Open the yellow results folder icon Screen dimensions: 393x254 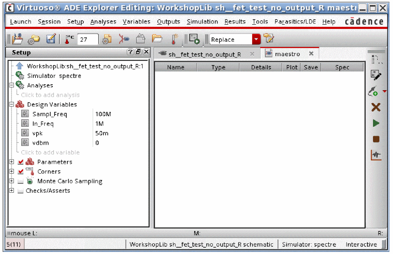pos(157,39)
